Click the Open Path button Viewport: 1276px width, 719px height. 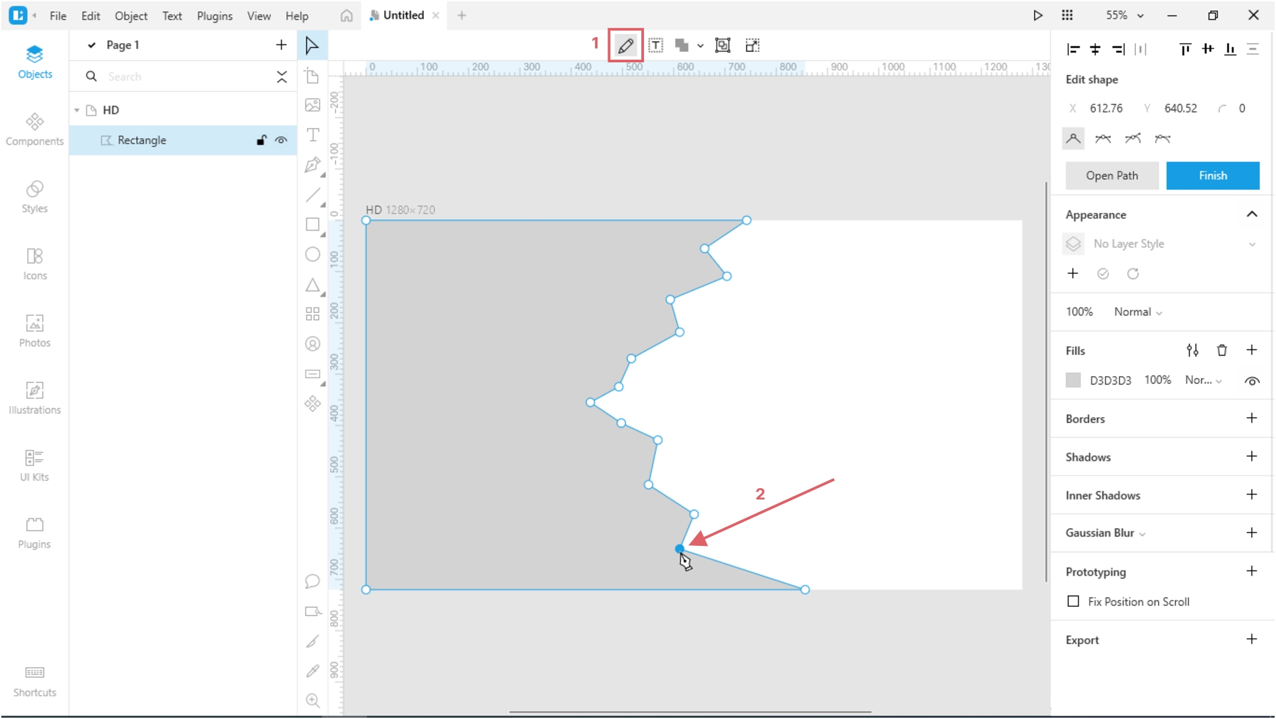(x=1112, y=175)
